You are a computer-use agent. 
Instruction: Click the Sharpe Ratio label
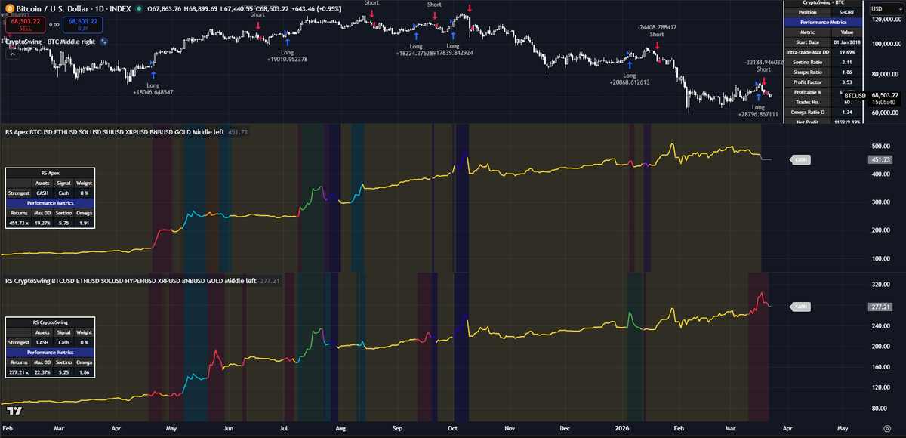(806, 72)
